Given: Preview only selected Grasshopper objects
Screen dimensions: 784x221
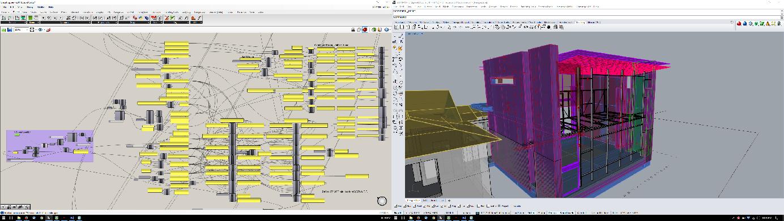Looking at the screenshot, I should coord(374,29).
